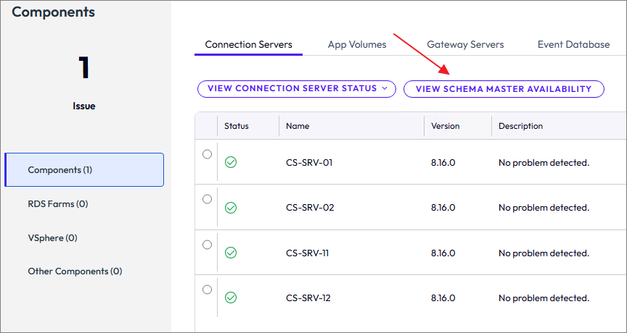Open the Gateway Servers tab
Image resolution: width=627 pixels, height=333 pixels.
tap(465, 45)
